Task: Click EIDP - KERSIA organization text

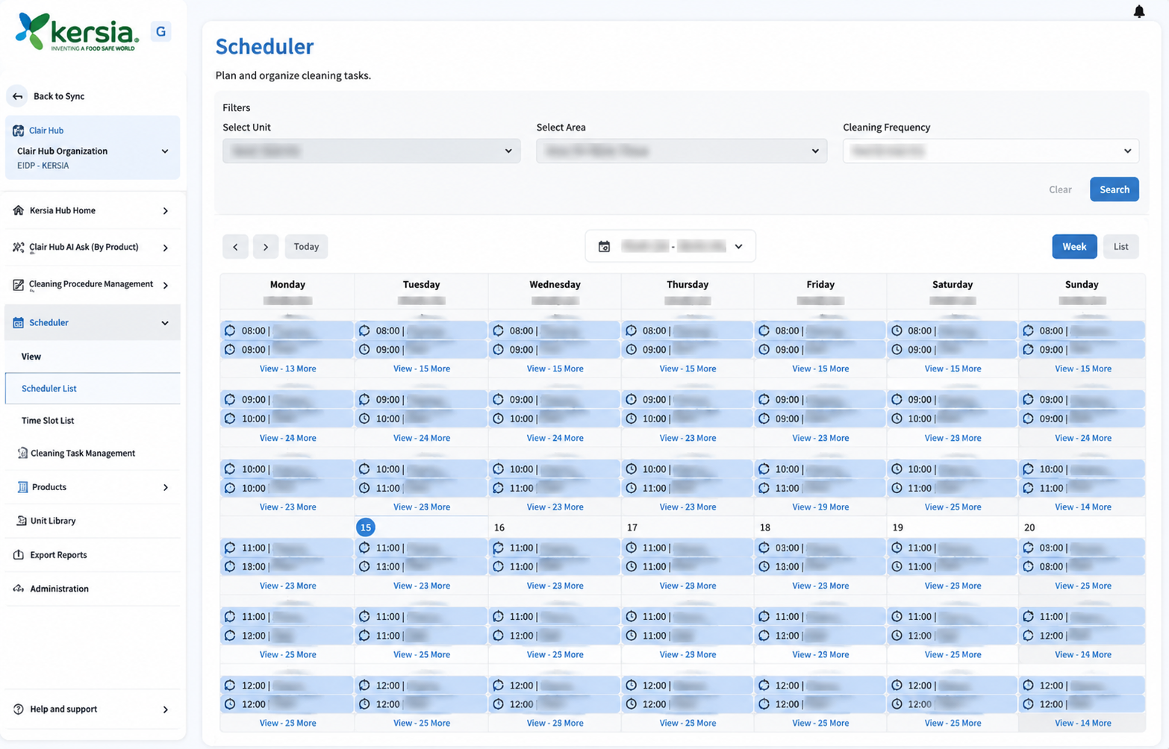Action: tap(43, 166)
